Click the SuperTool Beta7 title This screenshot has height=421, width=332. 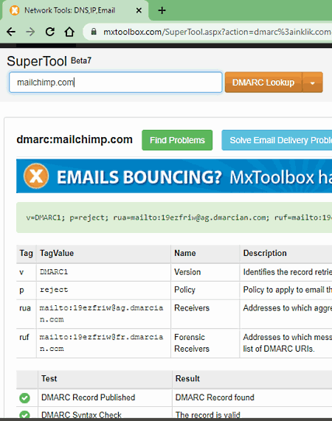pos(49,61)
